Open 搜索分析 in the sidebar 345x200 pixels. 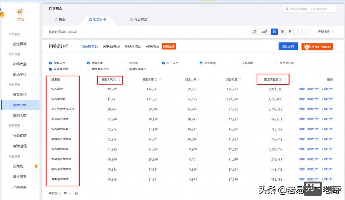pyautogui.click(x=20, y=105)
